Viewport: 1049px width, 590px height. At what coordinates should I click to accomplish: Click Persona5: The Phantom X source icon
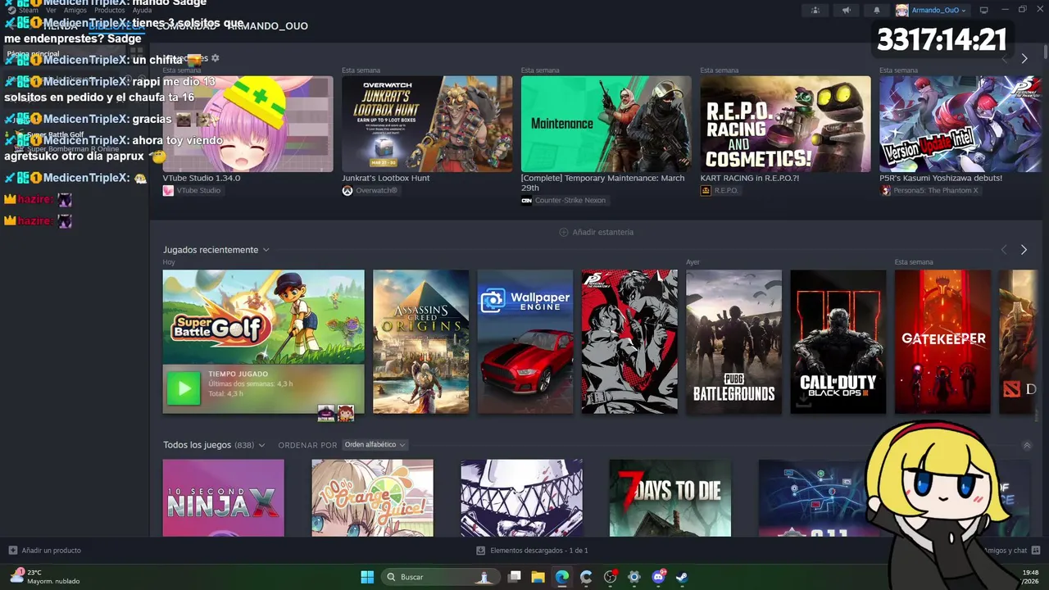tap(885, 190)
